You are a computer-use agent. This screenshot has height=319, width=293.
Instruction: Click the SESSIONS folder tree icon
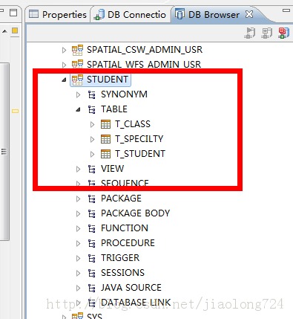click(92, 273)
